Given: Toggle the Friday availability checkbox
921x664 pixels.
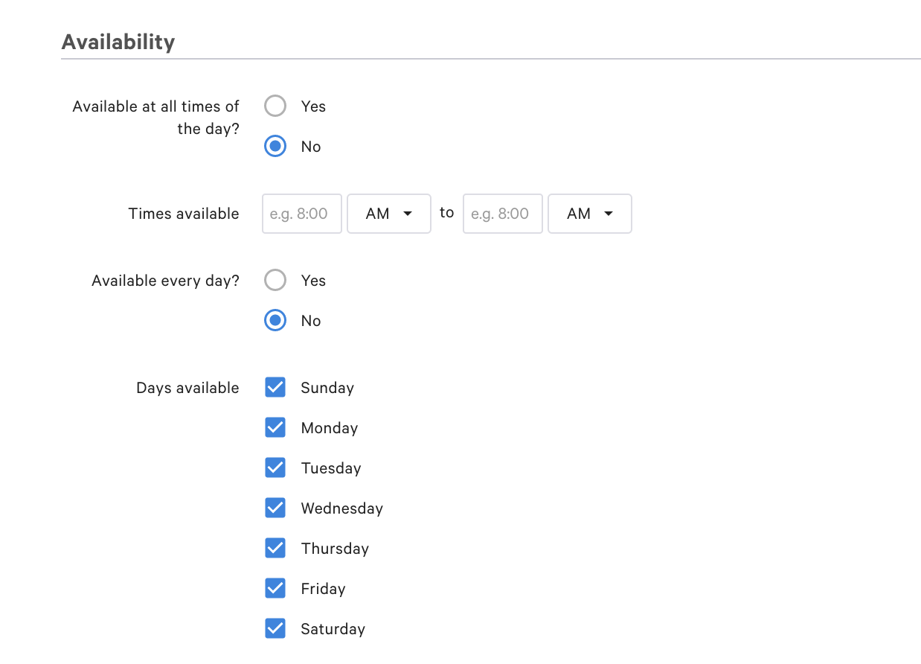Looking at the screenshot, I should [275, 588].
